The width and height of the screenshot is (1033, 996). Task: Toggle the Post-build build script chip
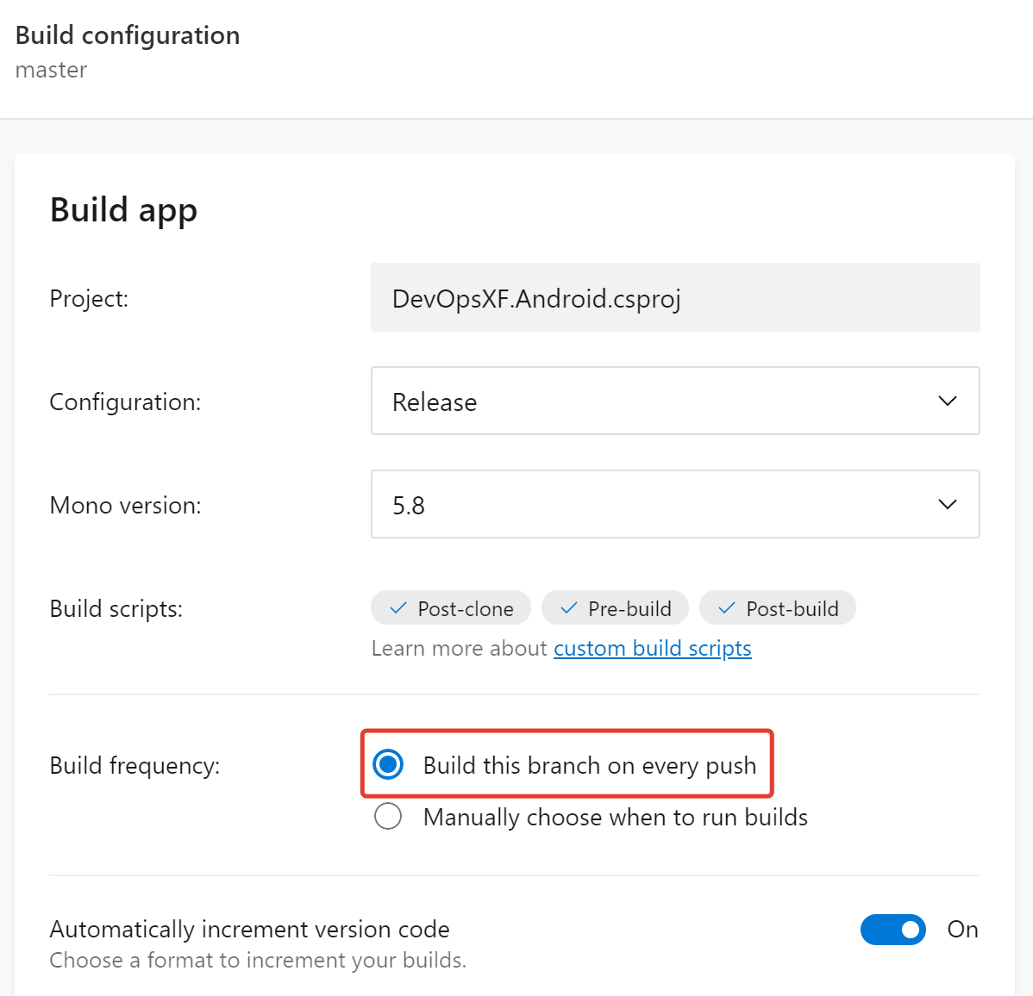pyautogui.click(x=778, y=608)
